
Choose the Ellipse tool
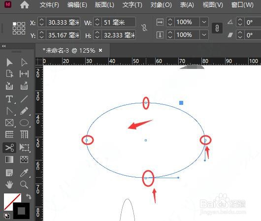pos(24,123)
